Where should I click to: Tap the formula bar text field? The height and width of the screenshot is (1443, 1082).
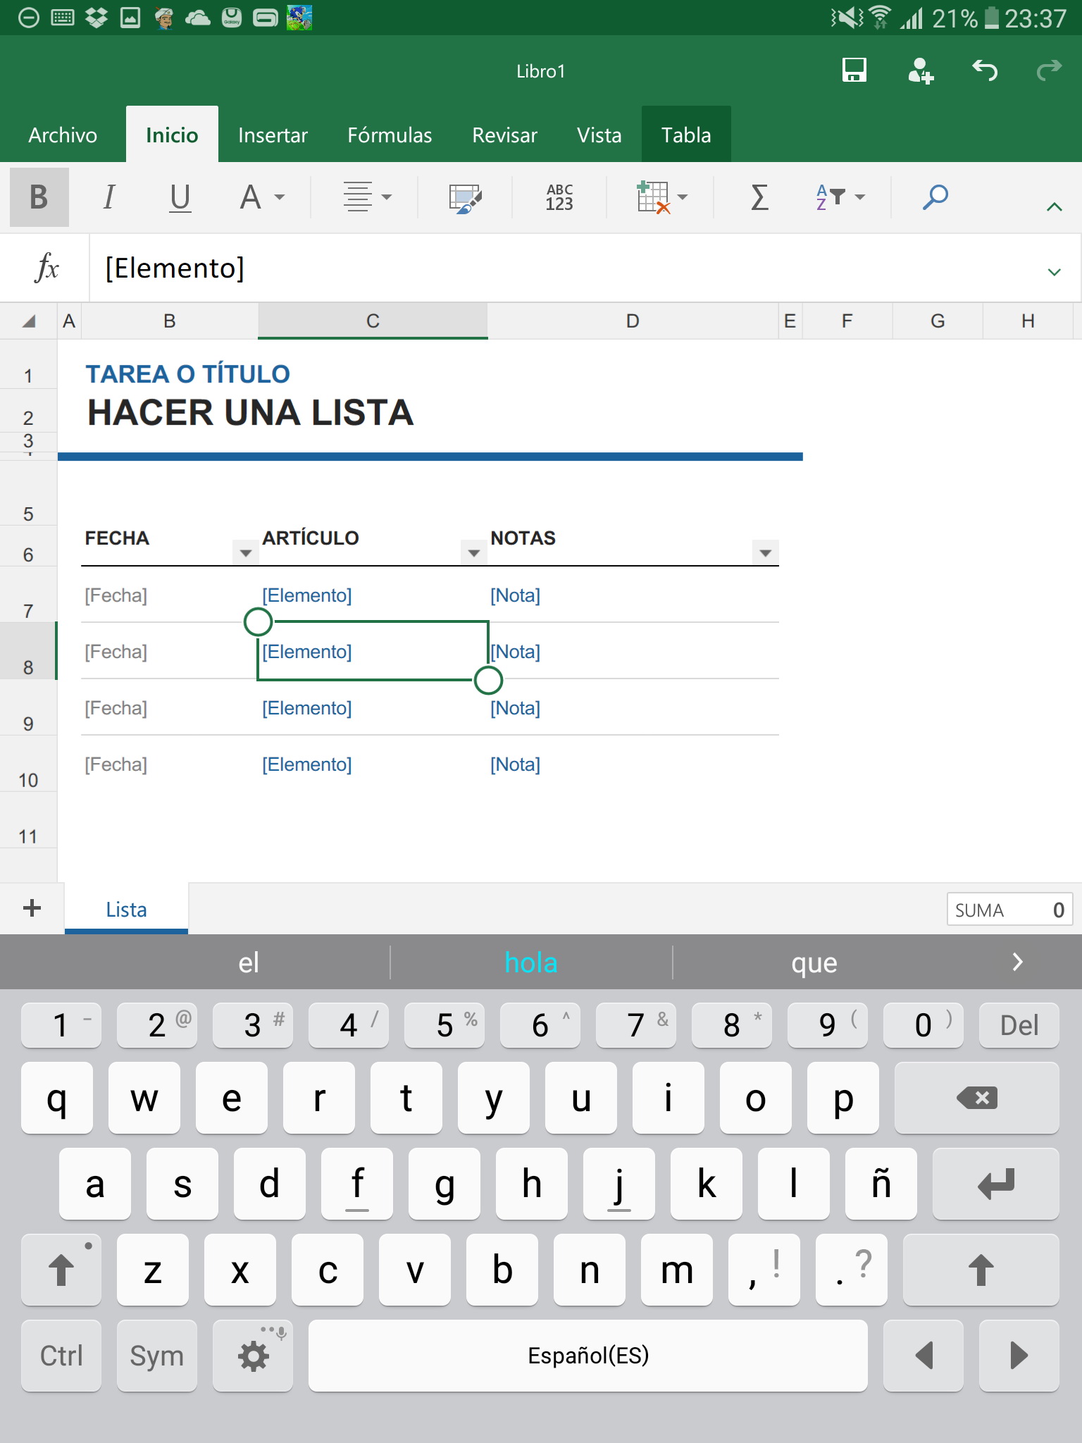(x=564, y=268)
